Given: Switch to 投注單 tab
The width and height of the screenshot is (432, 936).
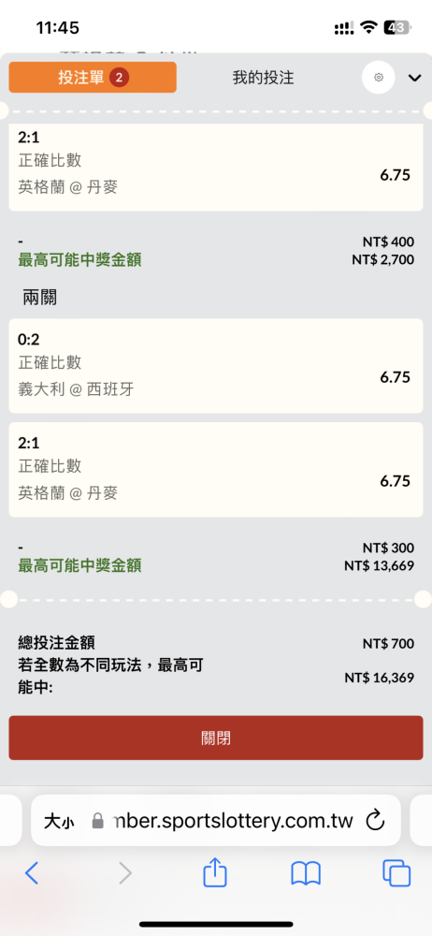Looking at the screenshot, I should point(93,77).
